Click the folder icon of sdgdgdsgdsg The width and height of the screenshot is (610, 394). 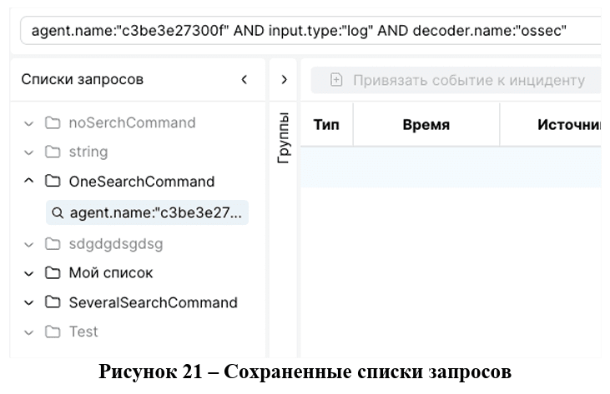(x=53, y=244)
